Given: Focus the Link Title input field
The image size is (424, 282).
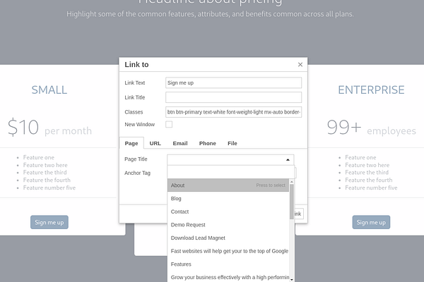Looking at the screenshot, I should tap(234, 97).
